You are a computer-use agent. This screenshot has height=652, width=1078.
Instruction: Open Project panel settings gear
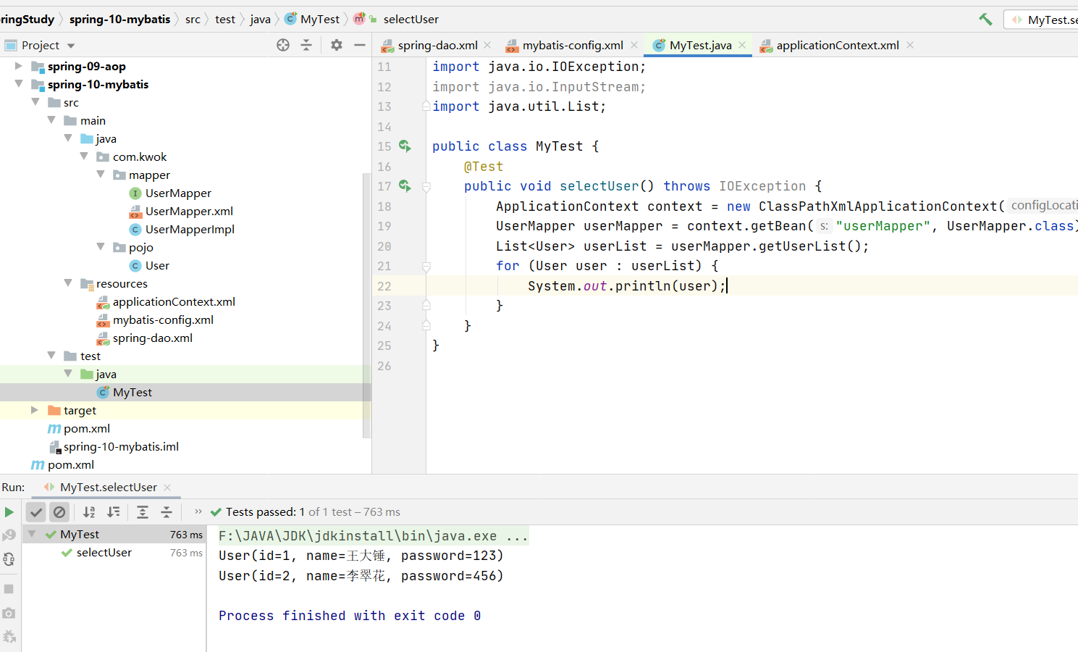(337, 45)
